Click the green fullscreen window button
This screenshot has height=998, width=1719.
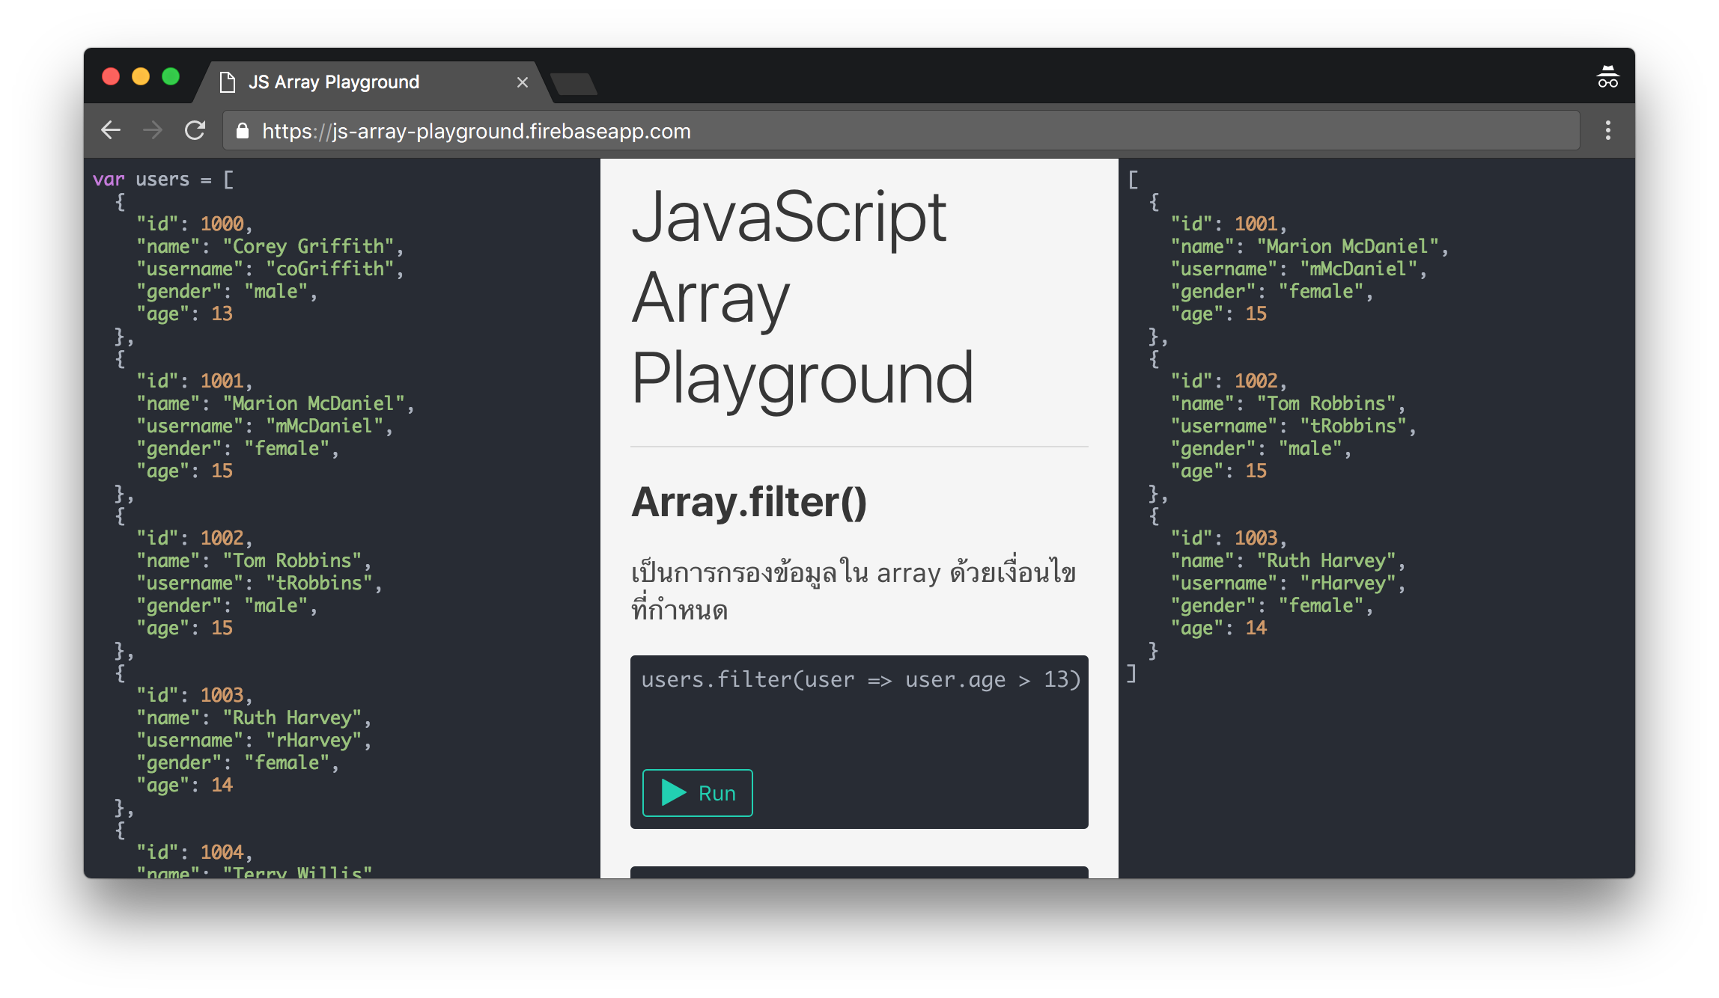click(x=171, y=76)
